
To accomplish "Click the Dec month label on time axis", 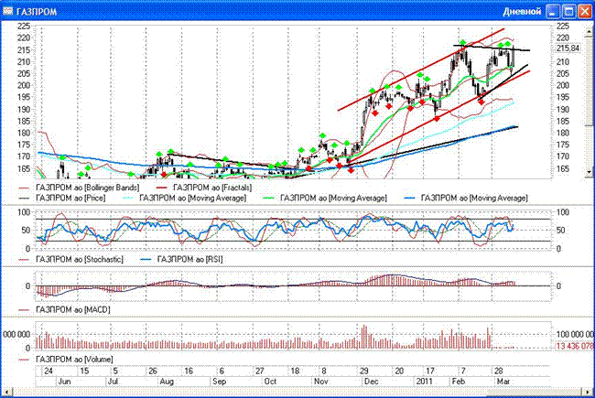I will click(371, 382).
